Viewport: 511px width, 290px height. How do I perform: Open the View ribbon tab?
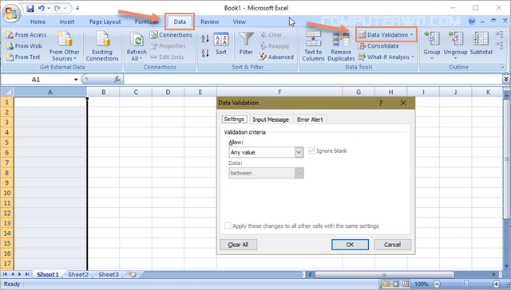click(240, 22)
